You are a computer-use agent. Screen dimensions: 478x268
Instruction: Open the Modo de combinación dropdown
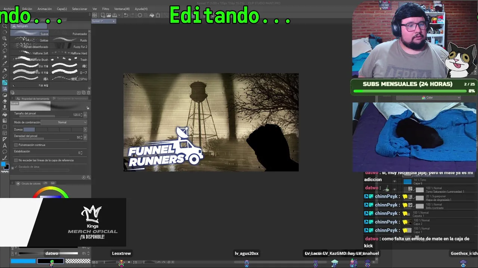point(64,122)
